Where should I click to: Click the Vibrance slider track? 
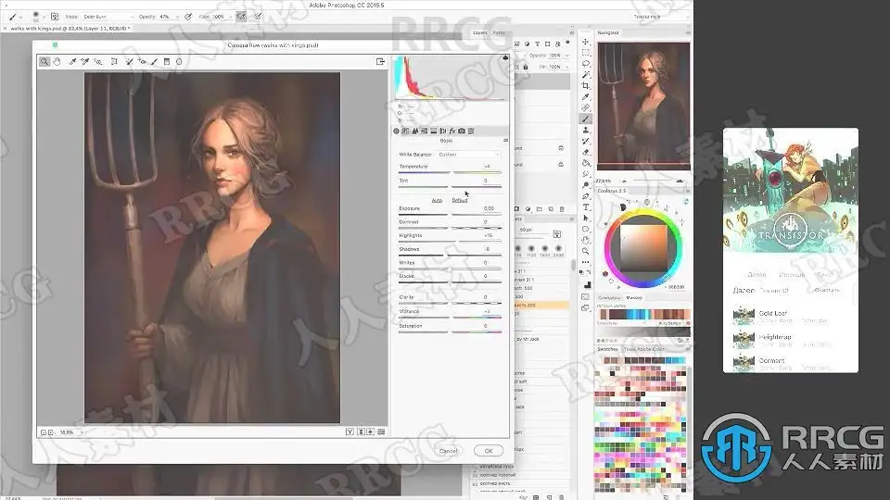pyautogui.click(x=450, y=317)
